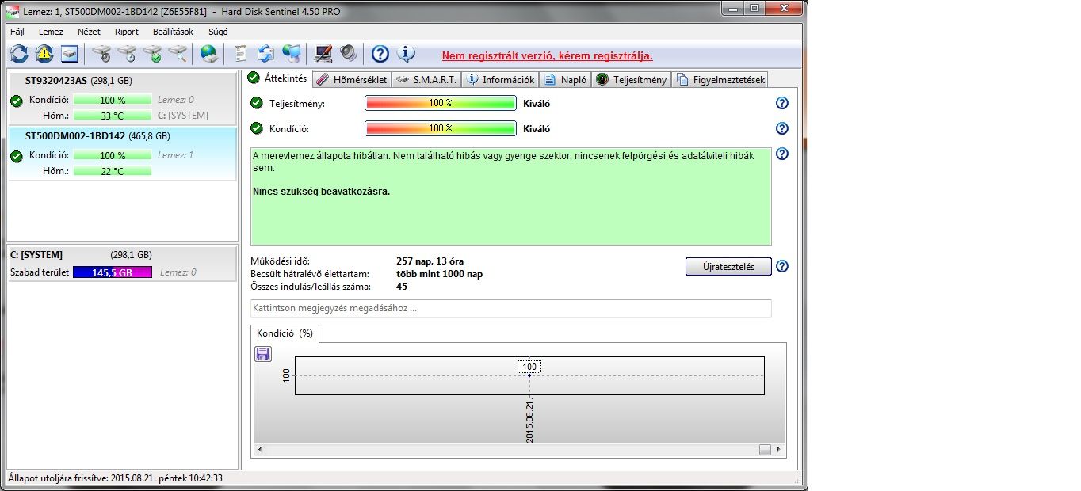Select the ST9320423AS disk entry

pos(122,98)
